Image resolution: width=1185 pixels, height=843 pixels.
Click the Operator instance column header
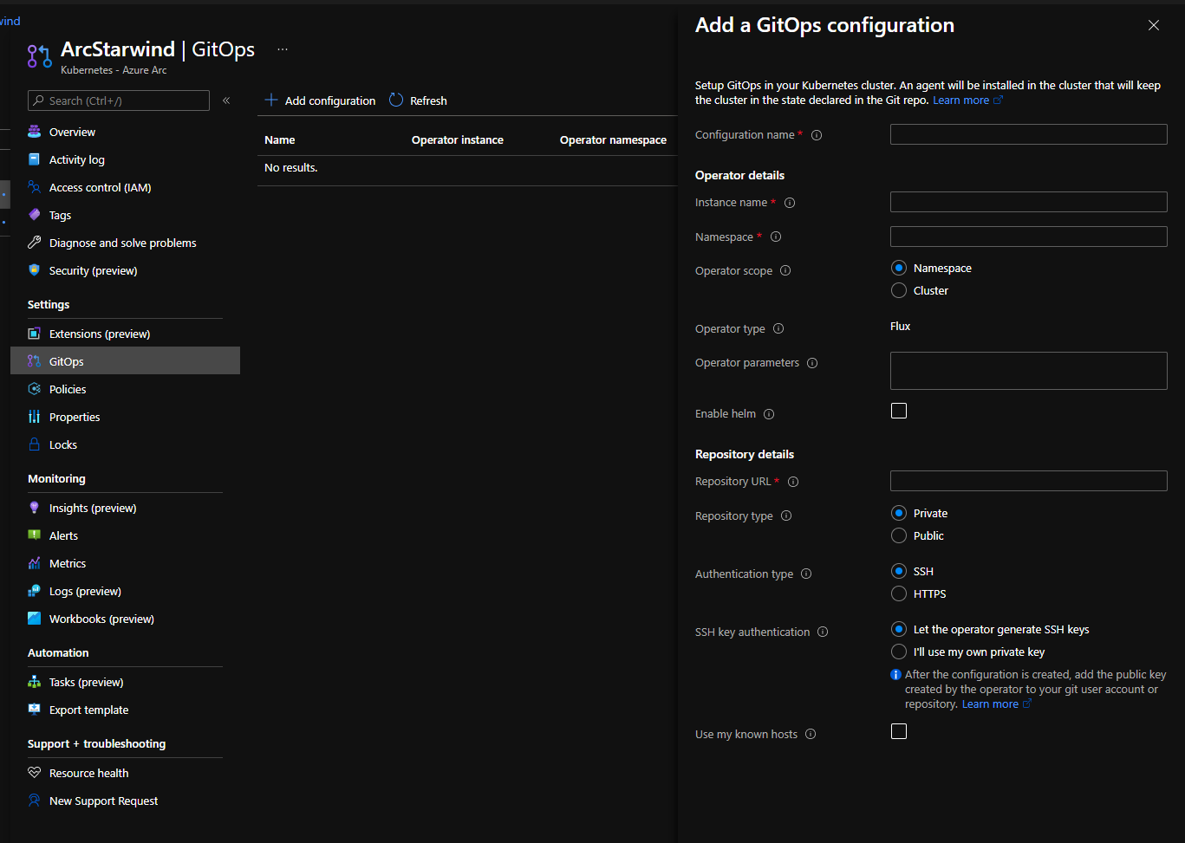(458, 139)
